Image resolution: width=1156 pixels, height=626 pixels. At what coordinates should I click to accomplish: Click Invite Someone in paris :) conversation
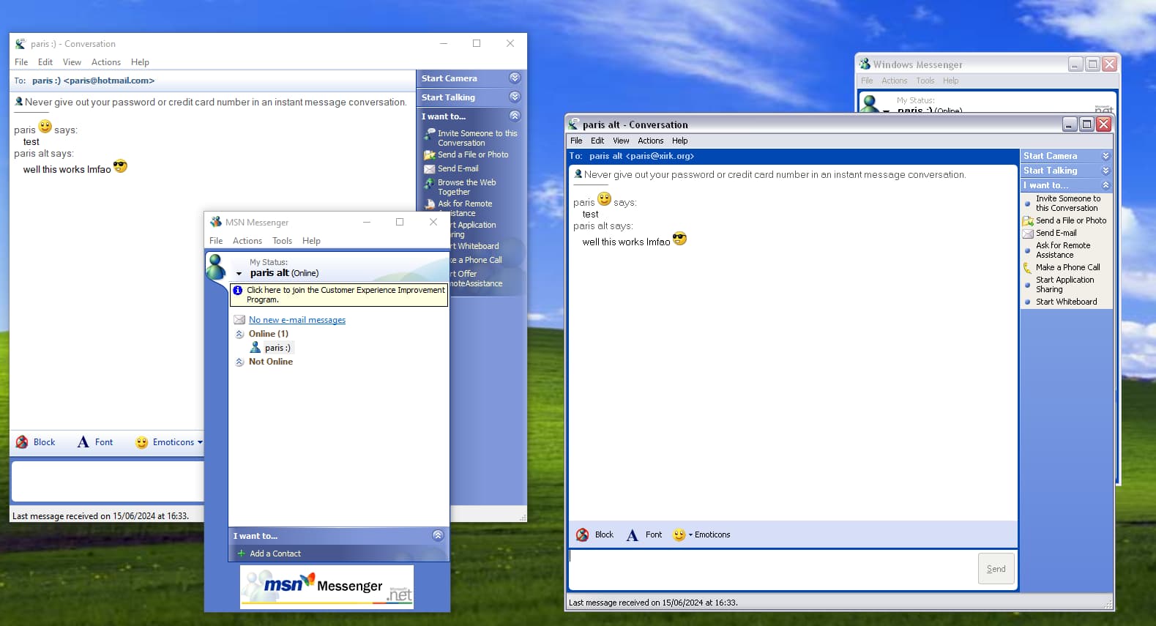pos(471,138)
